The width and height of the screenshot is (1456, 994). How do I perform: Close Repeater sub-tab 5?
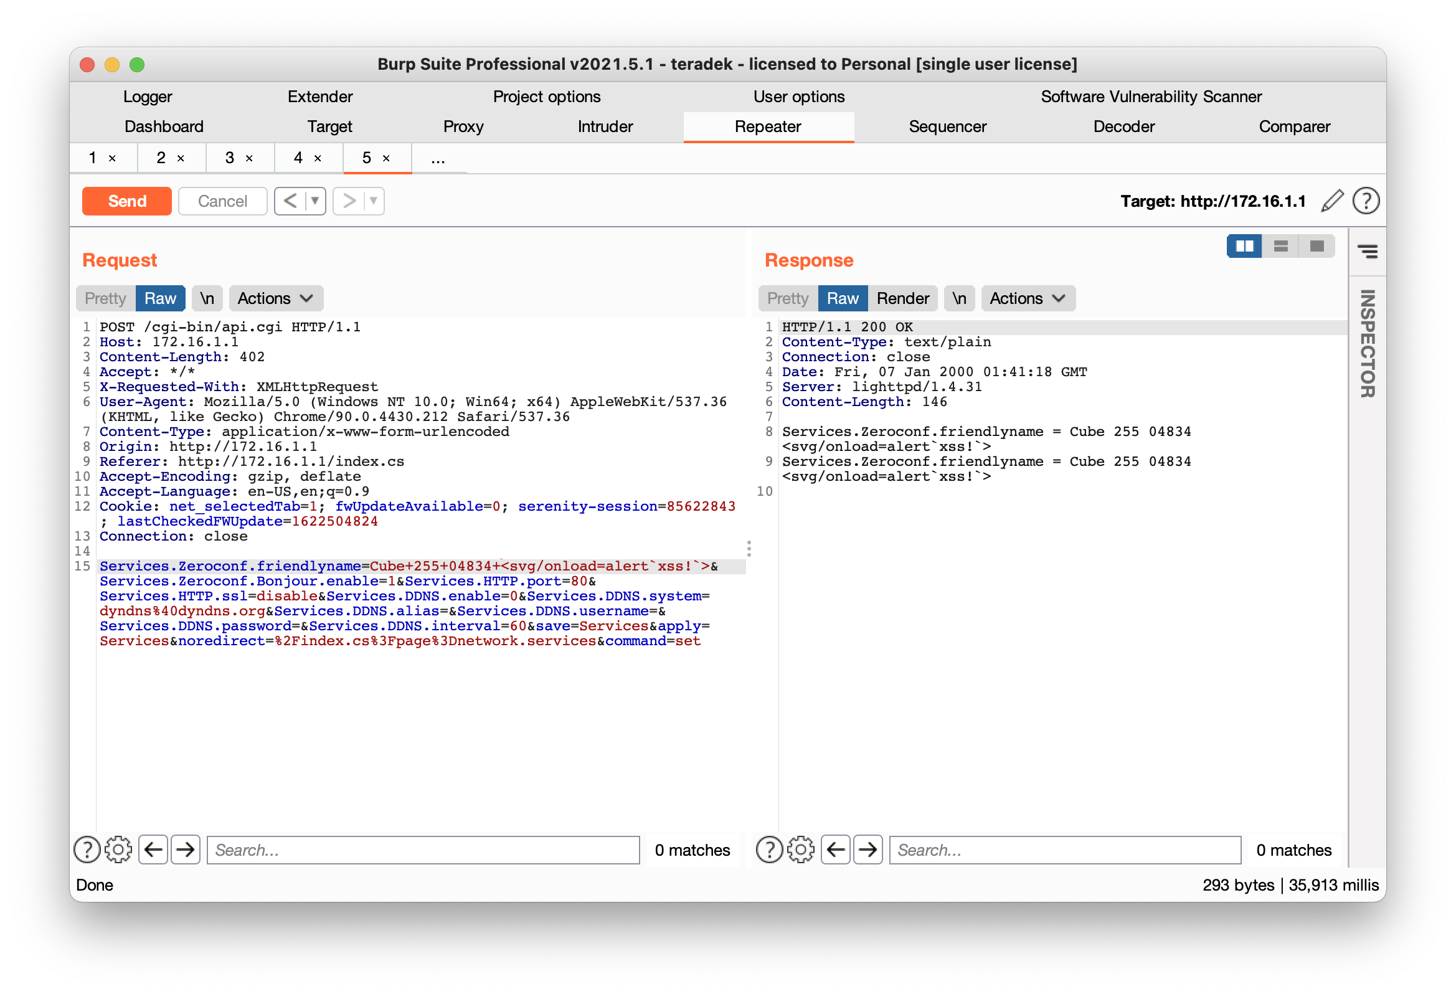pyautogui.click(x=386, y=159)
